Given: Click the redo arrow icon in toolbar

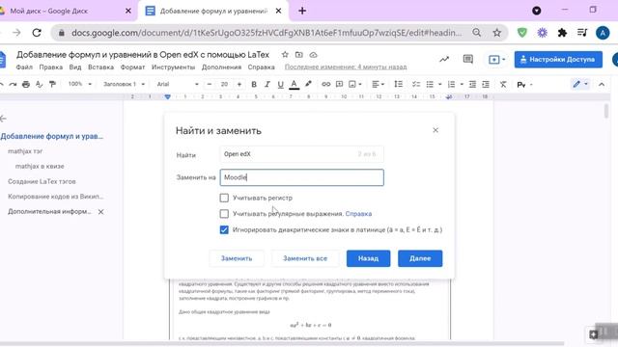Looking at the screenshot, I should tap(13, 84).
